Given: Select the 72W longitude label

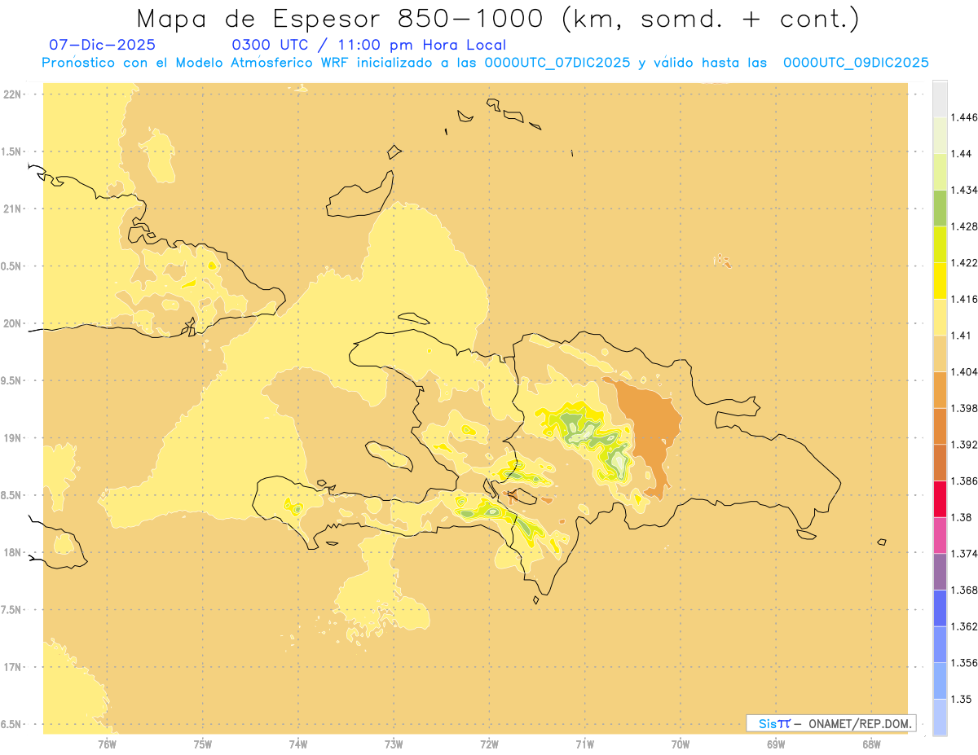Looking at the screenshot, I should point(489,744).
